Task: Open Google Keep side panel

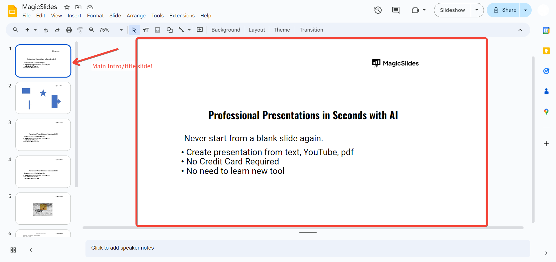Action: pos(546,51)
